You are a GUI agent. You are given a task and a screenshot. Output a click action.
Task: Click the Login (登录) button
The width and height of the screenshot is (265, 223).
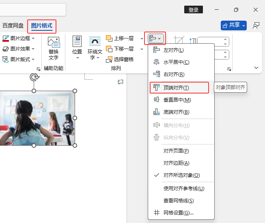(194, 10)
